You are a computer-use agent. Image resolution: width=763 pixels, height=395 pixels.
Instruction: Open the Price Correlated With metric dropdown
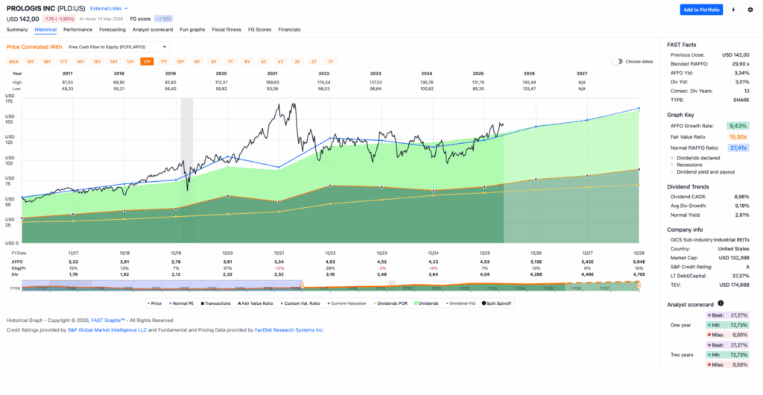[x=117, y=47]
